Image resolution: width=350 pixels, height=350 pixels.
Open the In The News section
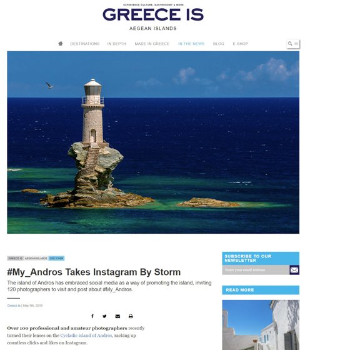[x=191, y=44]
